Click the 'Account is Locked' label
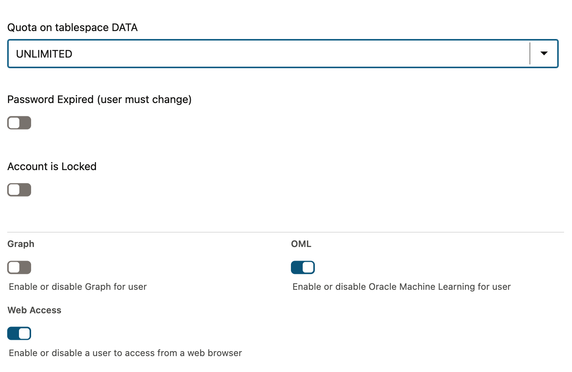Screen dimensions: 572x372 tap(52, 166)
